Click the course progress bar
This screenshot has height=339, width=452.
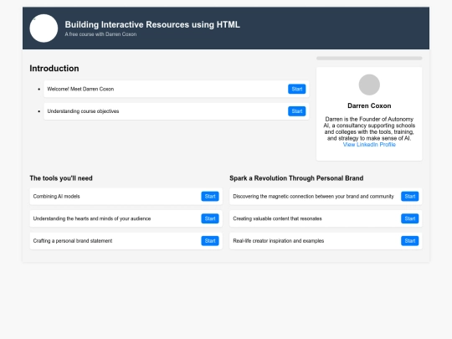369,59
